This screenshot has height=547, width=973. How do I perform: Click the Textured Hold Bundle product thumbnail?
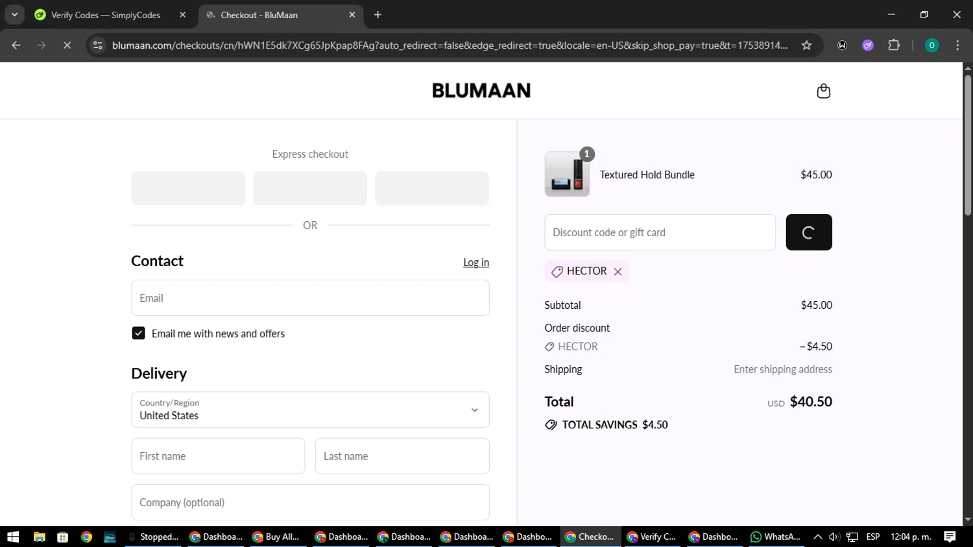(567, 175)
